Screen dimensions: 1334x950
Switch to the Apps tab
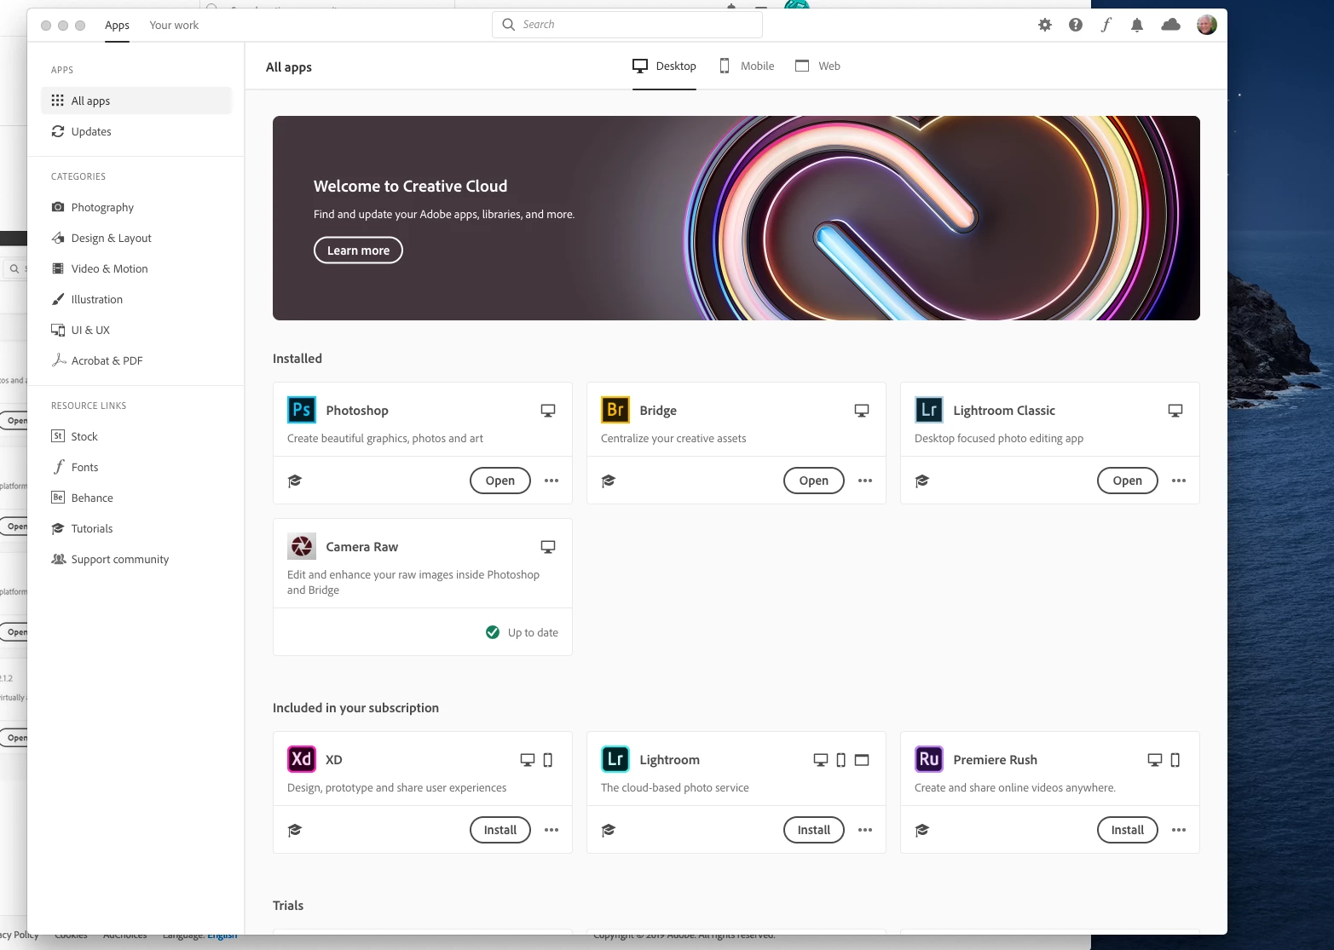tap(118, 26)
